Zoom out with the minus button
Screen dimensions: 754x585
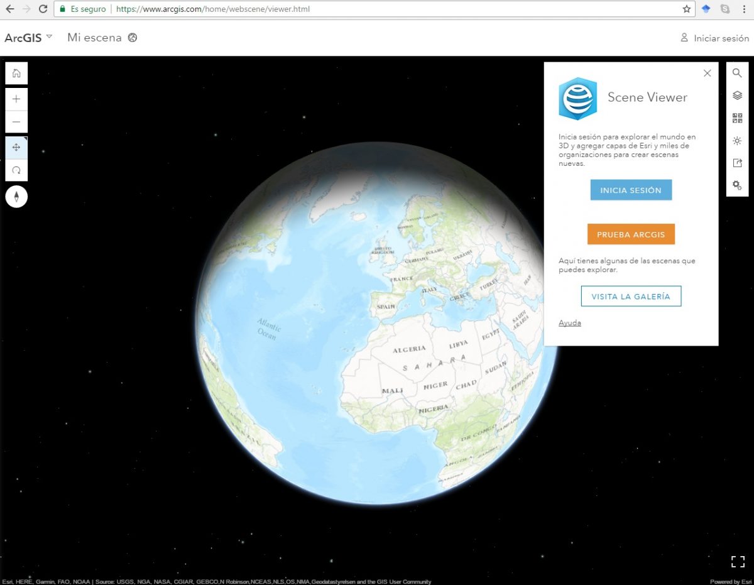(x=16, y=122)
